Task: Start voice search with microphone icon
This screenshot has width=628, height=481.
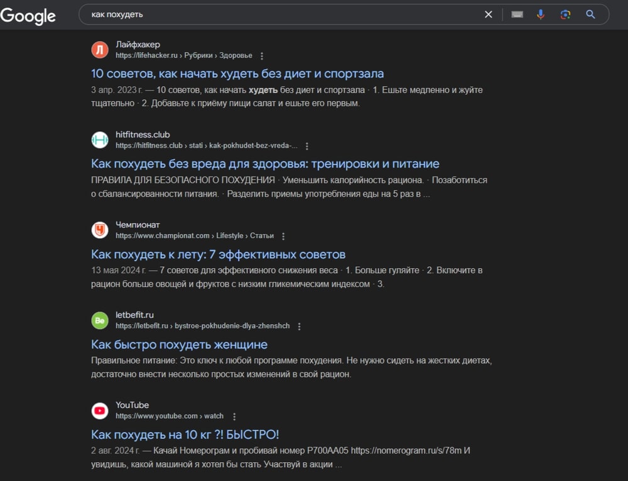Action: 541,14
